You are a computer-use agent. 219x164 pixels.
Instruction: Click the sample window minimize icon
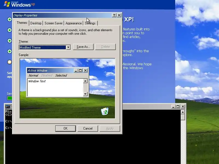point(76,71)
